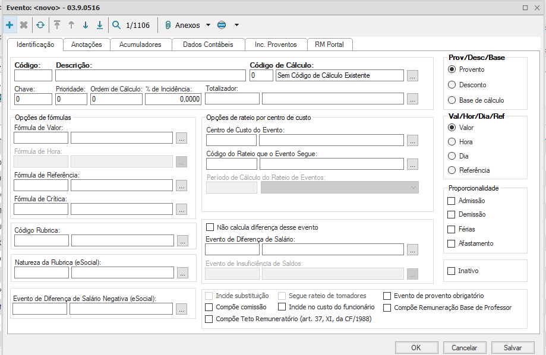This screenshot has width=546, height=355.
Task: Open lookup button for Fórmula de Valor
Action: pyautogui.click(x=182, y=138)
